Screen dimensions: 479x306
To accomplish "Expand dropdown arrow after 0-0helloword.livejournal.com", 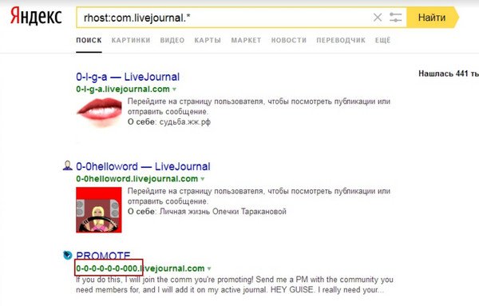I will click(203, 179).
